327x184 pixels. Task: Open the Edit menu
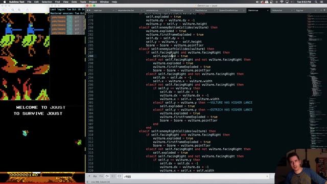tap(36, 2)
